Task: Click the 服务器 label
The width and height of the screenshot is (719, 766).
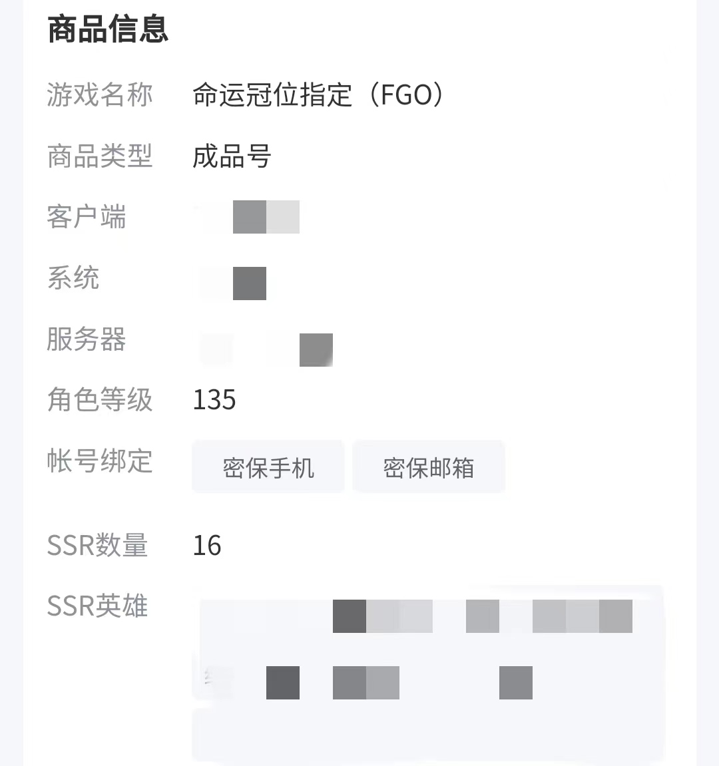Action: (x=87, y=339)
